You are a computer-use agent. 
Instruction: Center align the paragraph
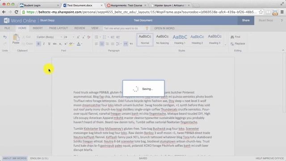(x=102, y=44)
